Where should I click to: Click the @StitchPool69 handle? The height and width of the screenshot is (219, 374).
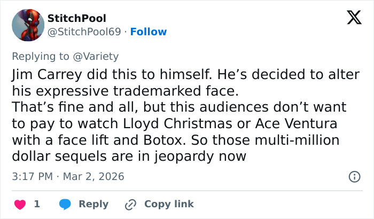tap(85, 32)
